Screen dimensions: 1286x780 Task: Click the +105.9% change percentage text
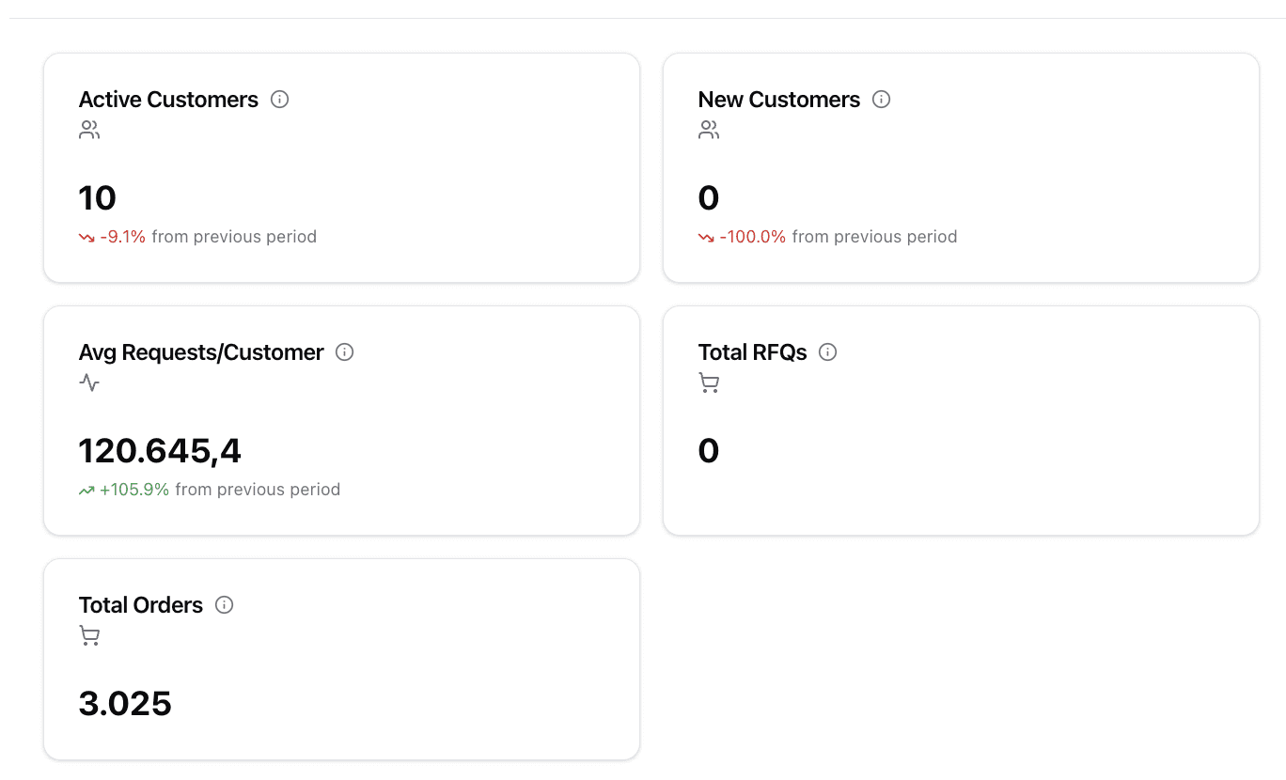tap(134, 490)
